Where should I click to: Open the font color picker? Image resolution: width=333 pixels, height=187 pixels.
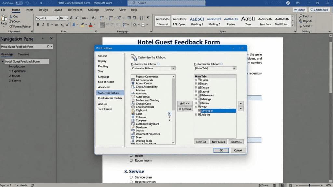point(90,25)
